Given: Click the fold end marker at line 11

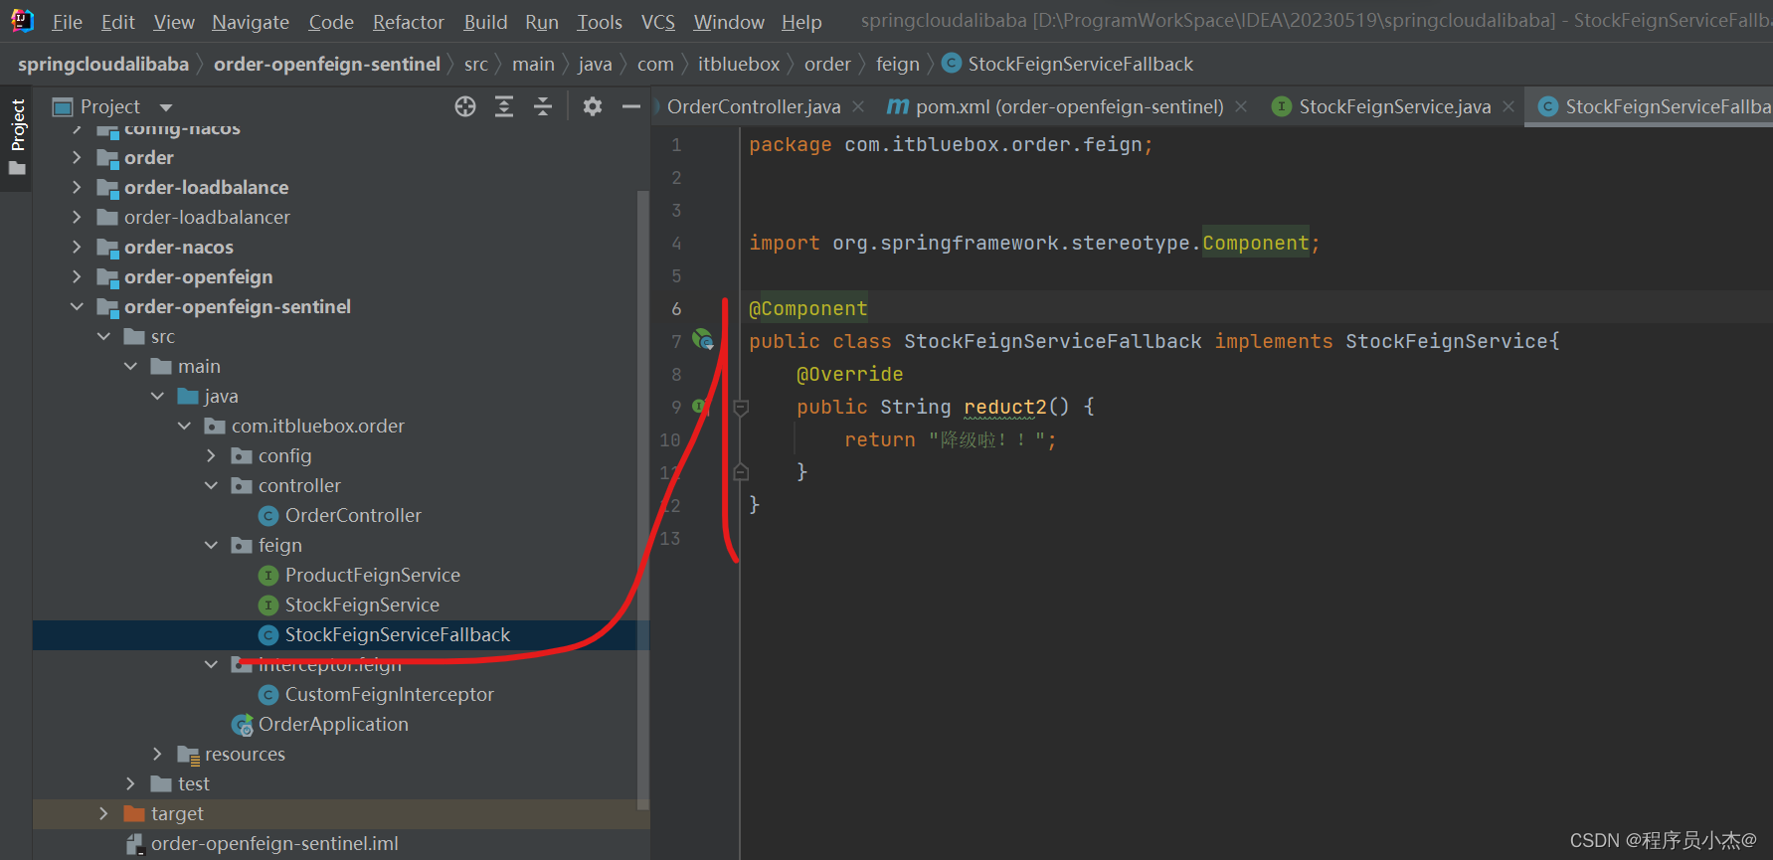Looking at the screenshot, I should pyautogui.click(x=741, y=472).
